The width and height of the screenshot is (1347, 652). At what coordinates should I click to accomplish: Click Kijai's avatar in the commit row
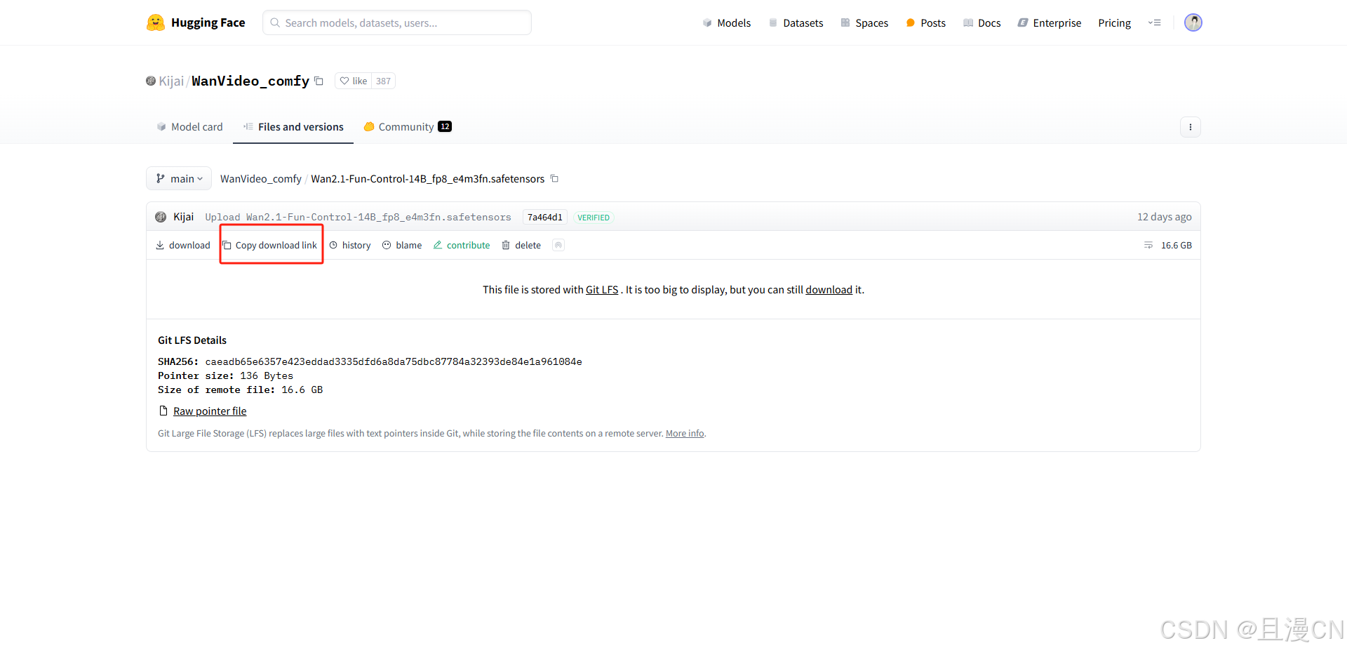(161, 217)
